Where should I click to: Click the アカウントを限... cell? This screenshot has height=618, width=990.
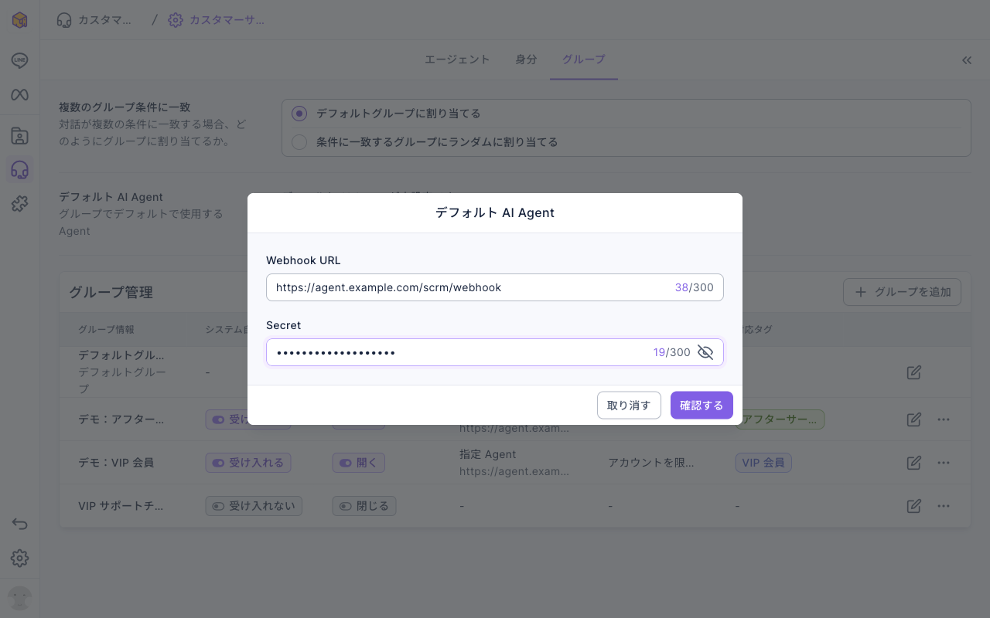pyautogui.click(x=651, y=463)
